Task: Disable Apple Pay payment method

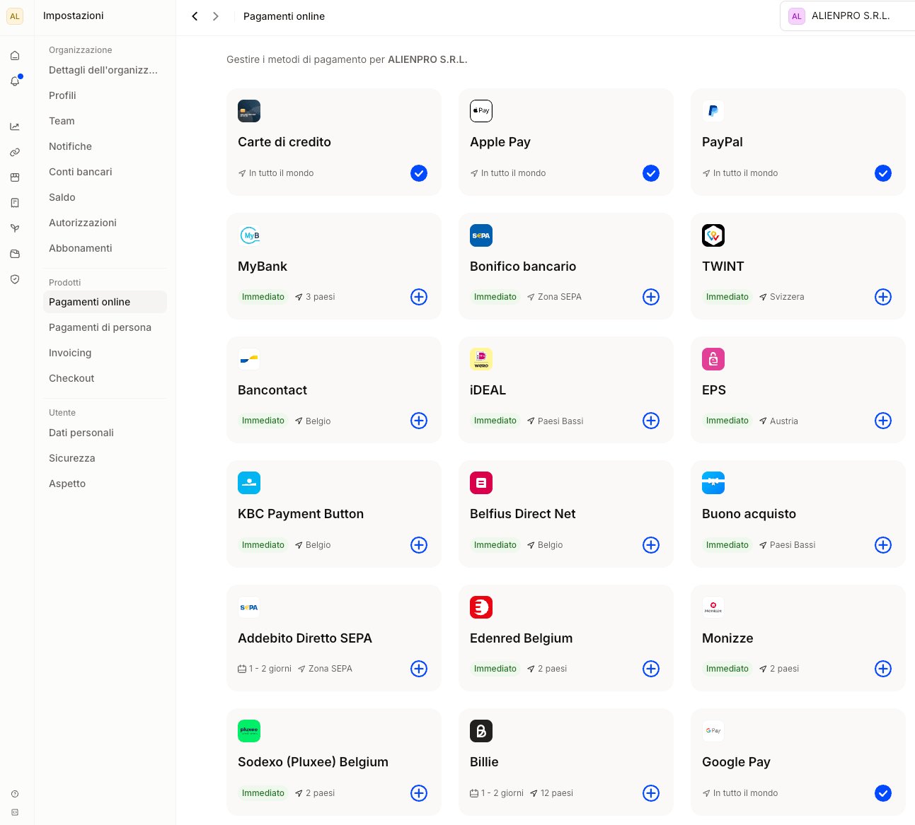Action: tap(651, 173)
